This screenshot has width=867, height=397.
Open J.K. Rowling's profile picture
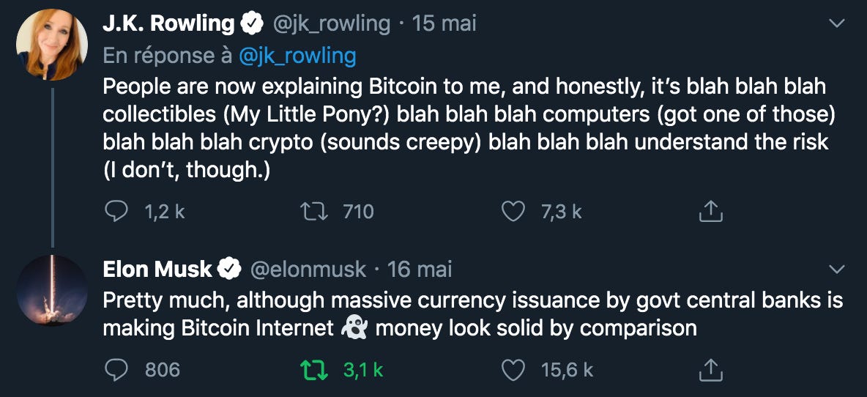(x=52, y=44)
